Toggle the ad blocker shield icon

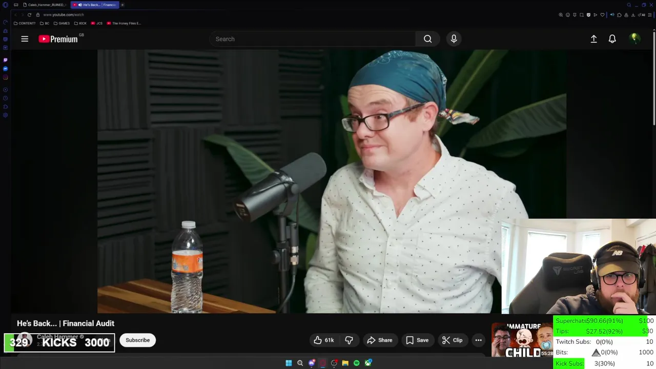click(x=588, y=15)
